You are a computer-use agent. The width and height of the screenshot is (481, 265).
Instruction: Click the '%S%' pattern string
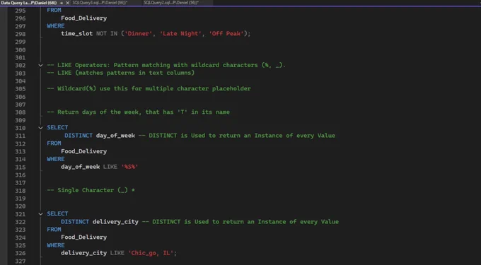pos(129,167)
